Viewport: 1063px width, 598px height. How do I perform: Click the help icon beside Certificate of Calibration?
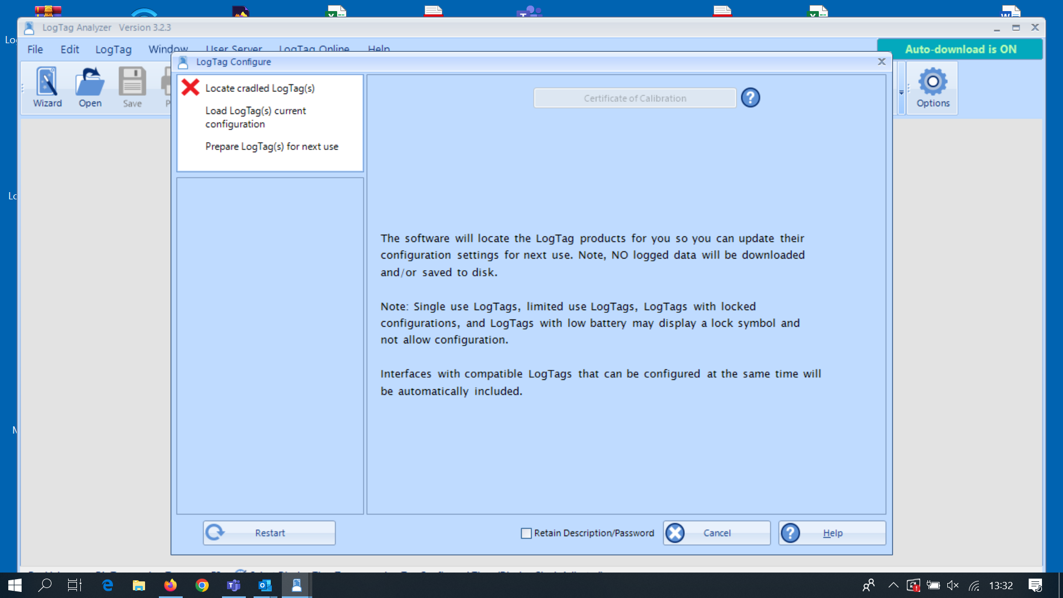750,98
